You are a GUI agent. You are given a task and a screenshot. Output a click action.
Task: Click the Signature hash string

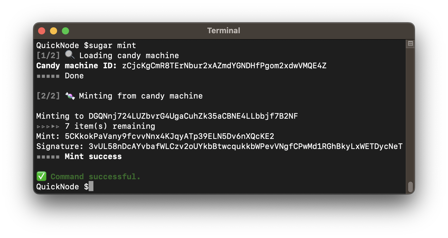[x=245, y=146]
